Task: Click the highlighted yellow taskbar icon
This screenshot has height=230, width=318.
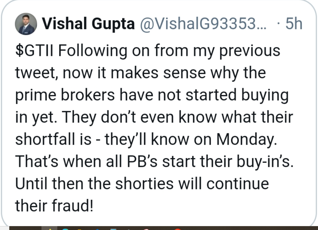Action: [50, 228]
